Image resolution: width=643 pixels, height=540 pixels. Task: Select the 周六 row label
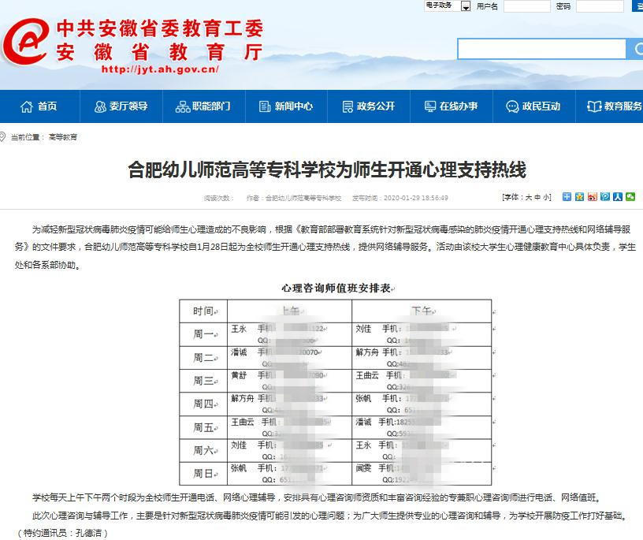pos(203,451)
